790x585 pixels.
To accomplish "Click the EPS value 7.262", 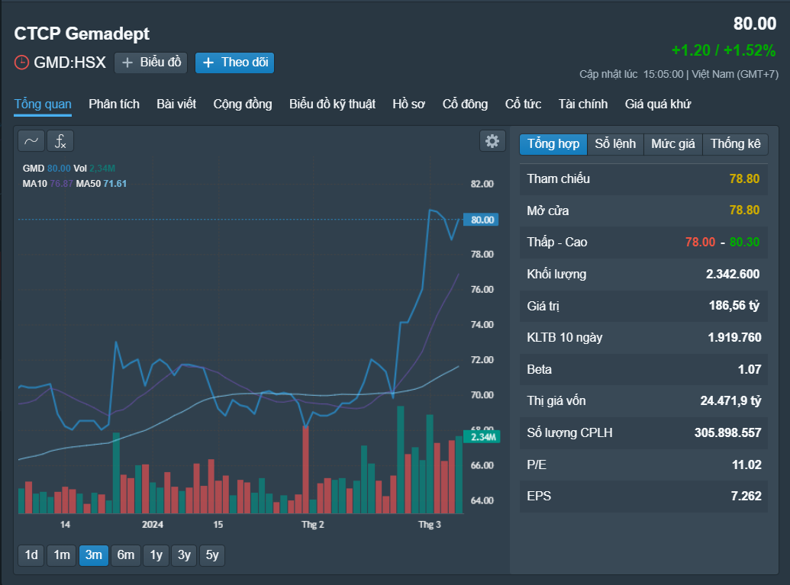I will coord(746,497).
